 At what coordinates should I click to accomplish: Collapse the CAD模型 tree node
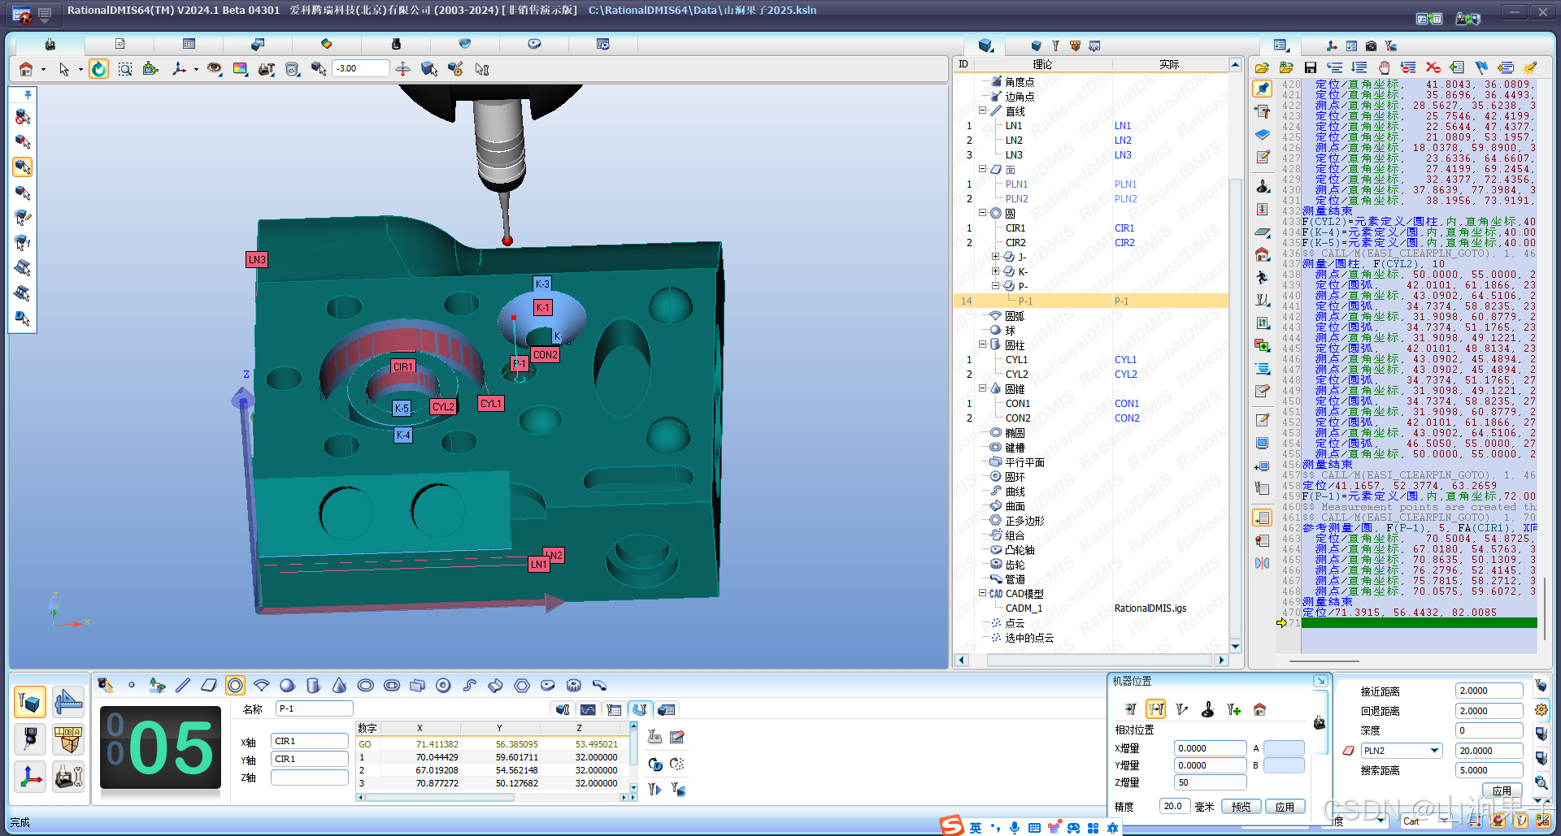982,593
